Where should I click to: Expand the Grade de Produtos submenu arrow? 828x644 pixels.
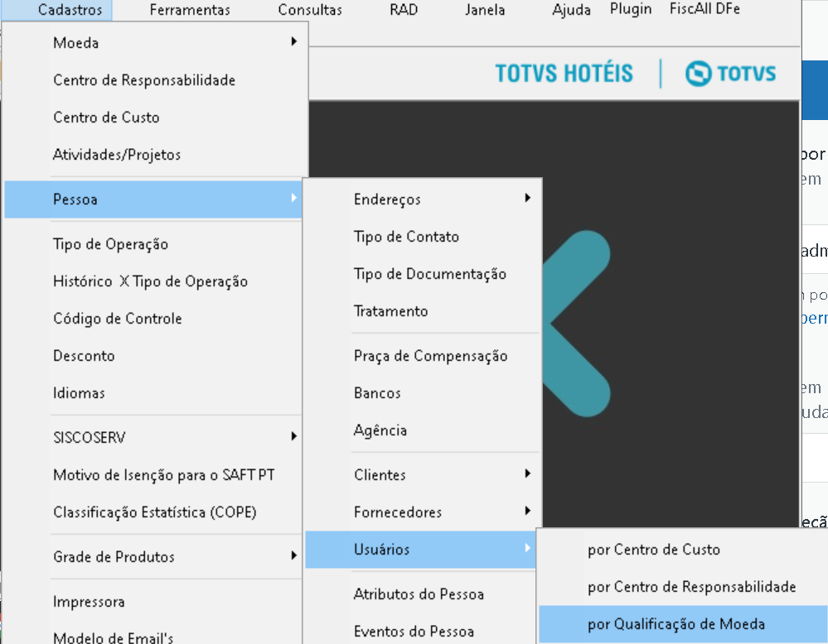(x=294, y=555)
